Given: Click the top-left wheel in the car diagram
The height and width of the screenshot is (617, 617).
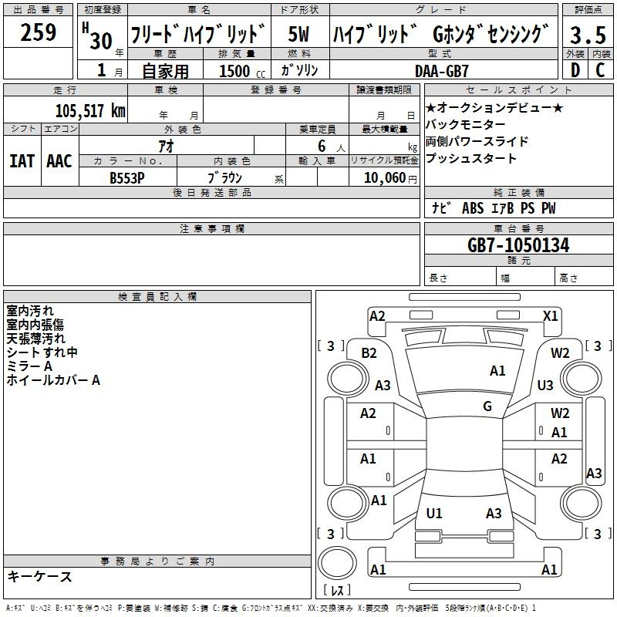Looking at the screenshot, I should point(346,379).
